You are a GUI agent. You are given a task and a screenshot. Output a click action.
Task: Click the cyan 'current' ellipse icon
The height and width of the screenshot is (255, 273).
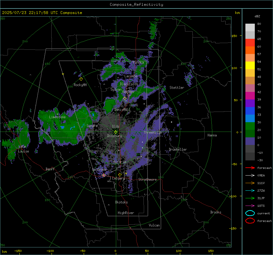coord(250,213)
